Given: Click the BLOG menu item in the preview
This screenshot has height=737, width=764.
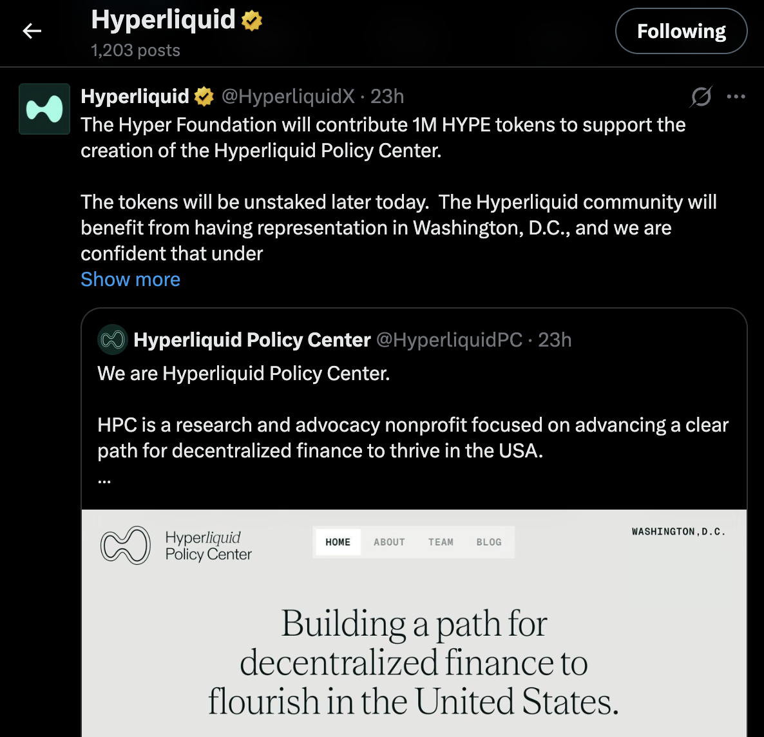Looking at the screenshot, I should pos(489,542).
